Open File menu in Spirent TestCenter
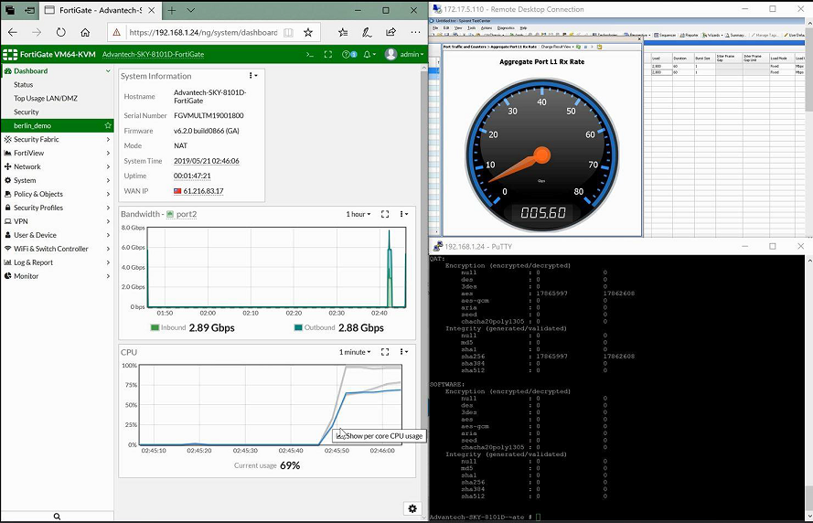This screenshot has height=523, width=813. (435, 28)
